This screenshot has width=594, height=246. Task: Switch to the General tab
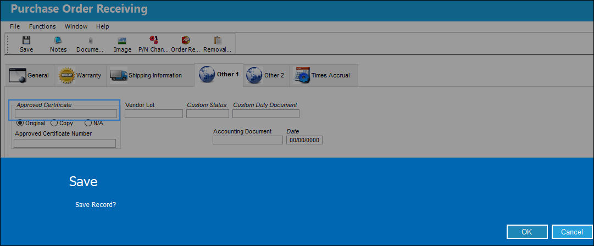[29, 75]
